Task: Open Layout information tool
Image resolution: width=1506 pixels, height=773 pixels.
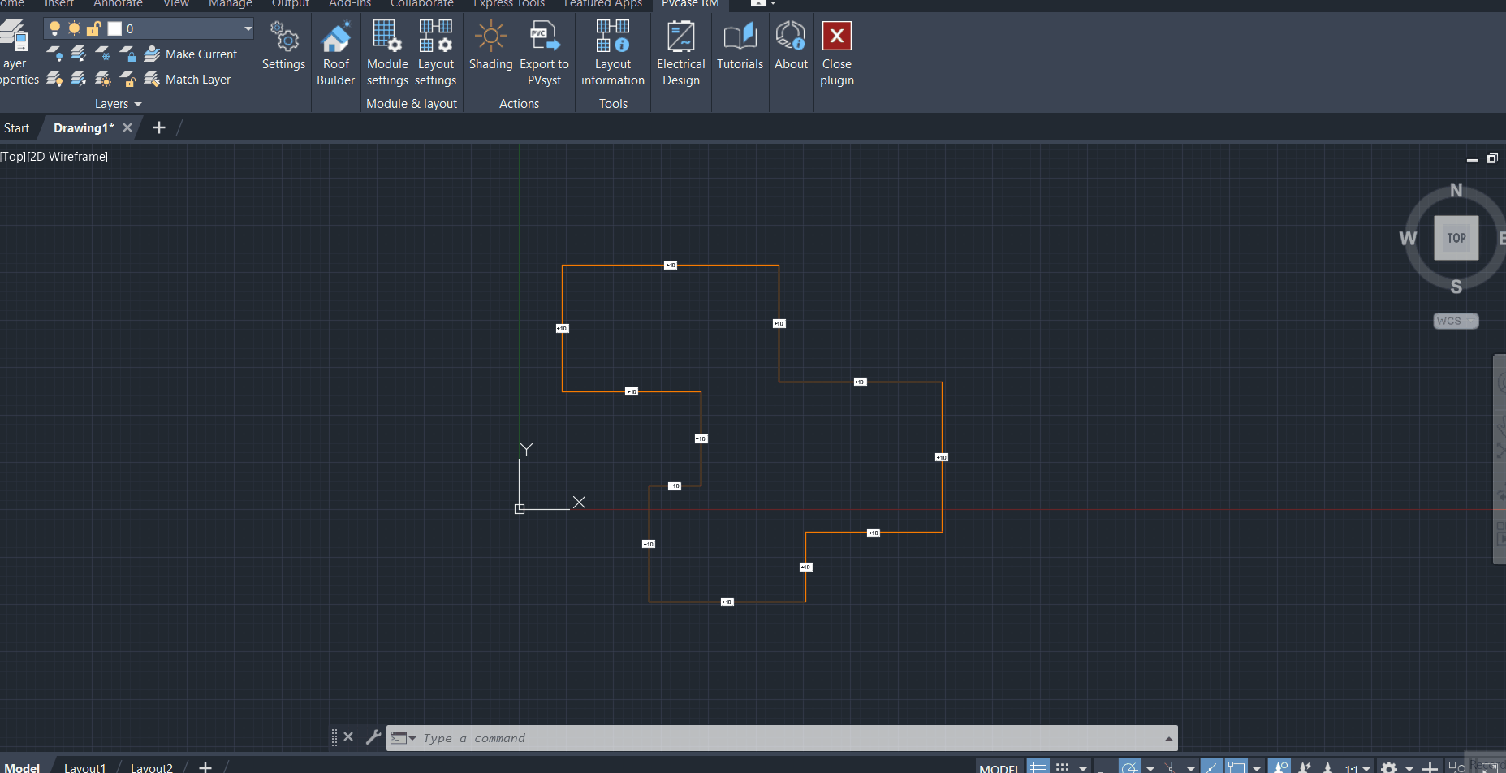Action: [612, 54]
